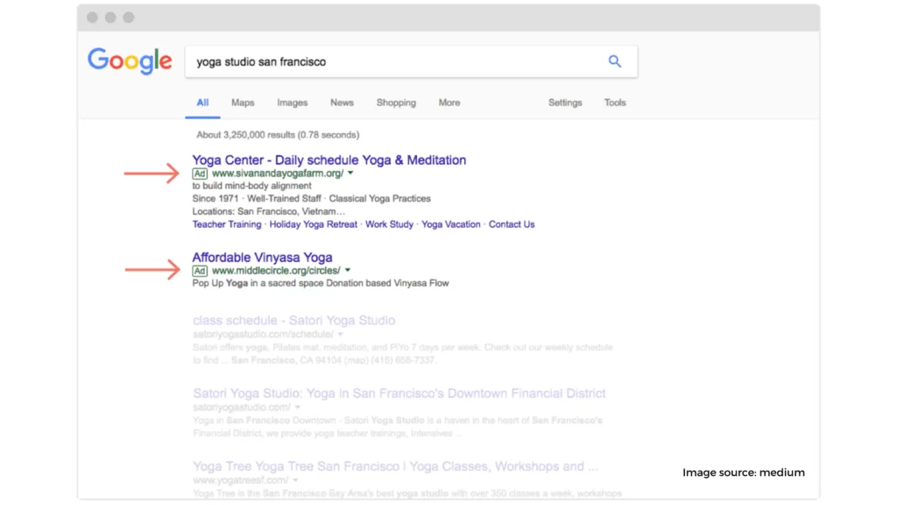Open the Work Study sitelink
This screenshot has width=897, height=505.
(x=389, y=224)
